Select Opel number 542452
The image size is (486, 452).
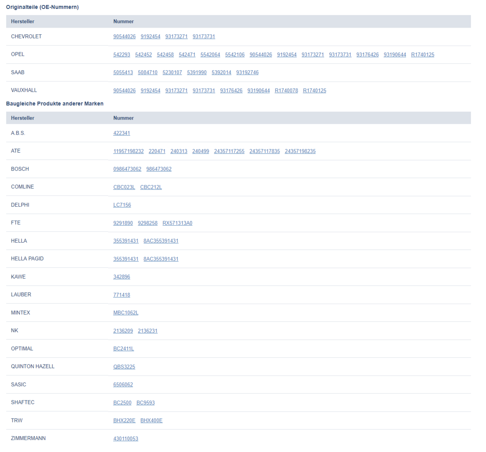pos(144,54)
